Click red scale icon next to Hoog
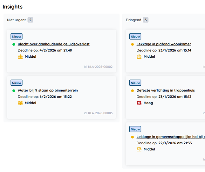 click(x=139, y=103)
